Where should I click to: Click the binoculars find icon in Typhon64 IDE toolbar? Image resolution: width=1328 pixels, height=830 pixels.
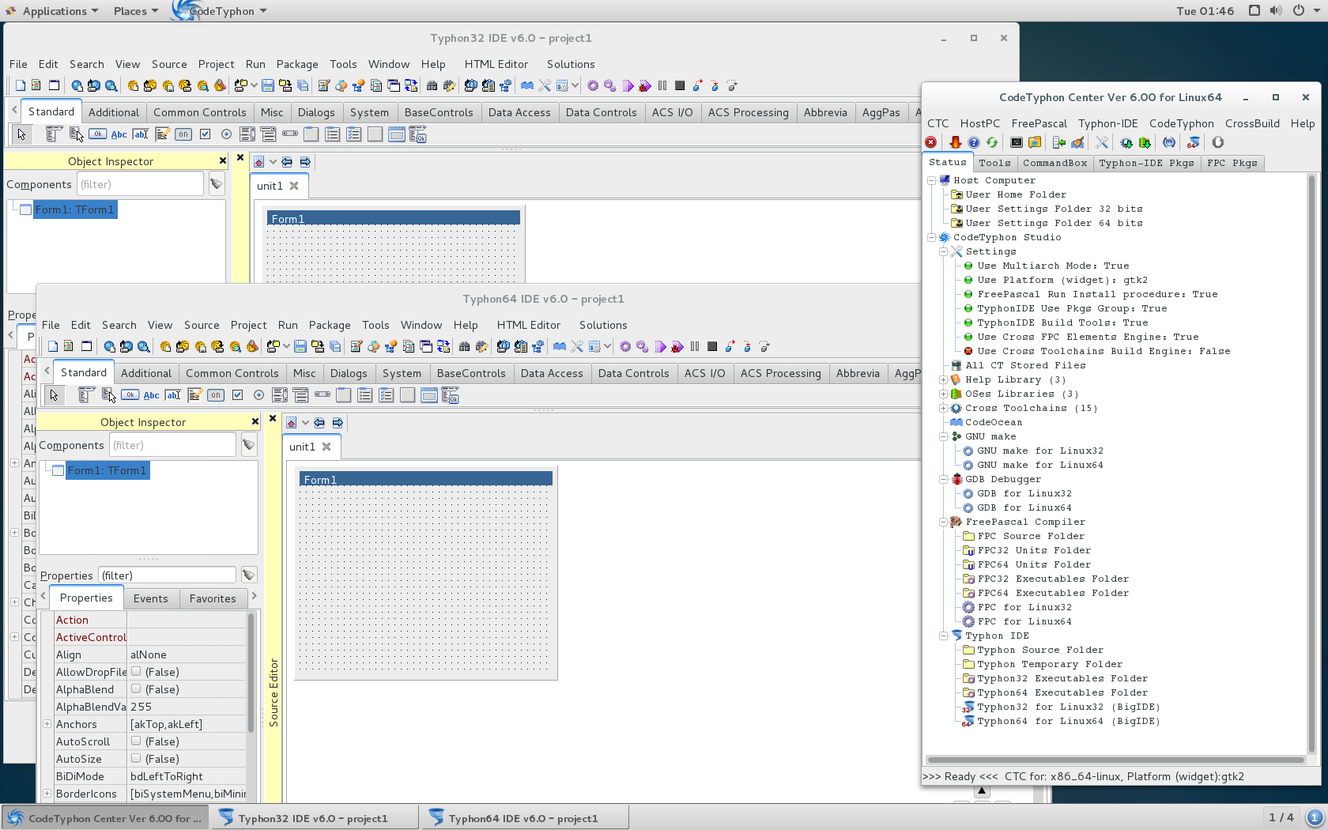(x=464, y=346)
